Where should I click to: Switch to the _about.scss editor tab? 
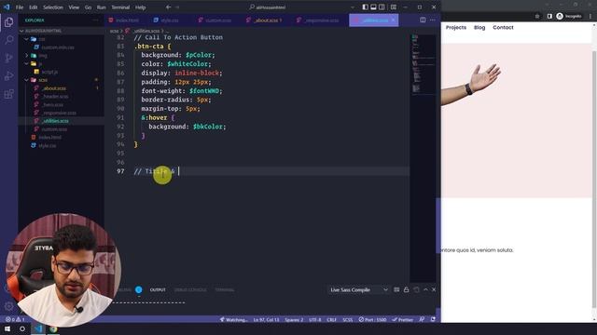tap(264, 20)
